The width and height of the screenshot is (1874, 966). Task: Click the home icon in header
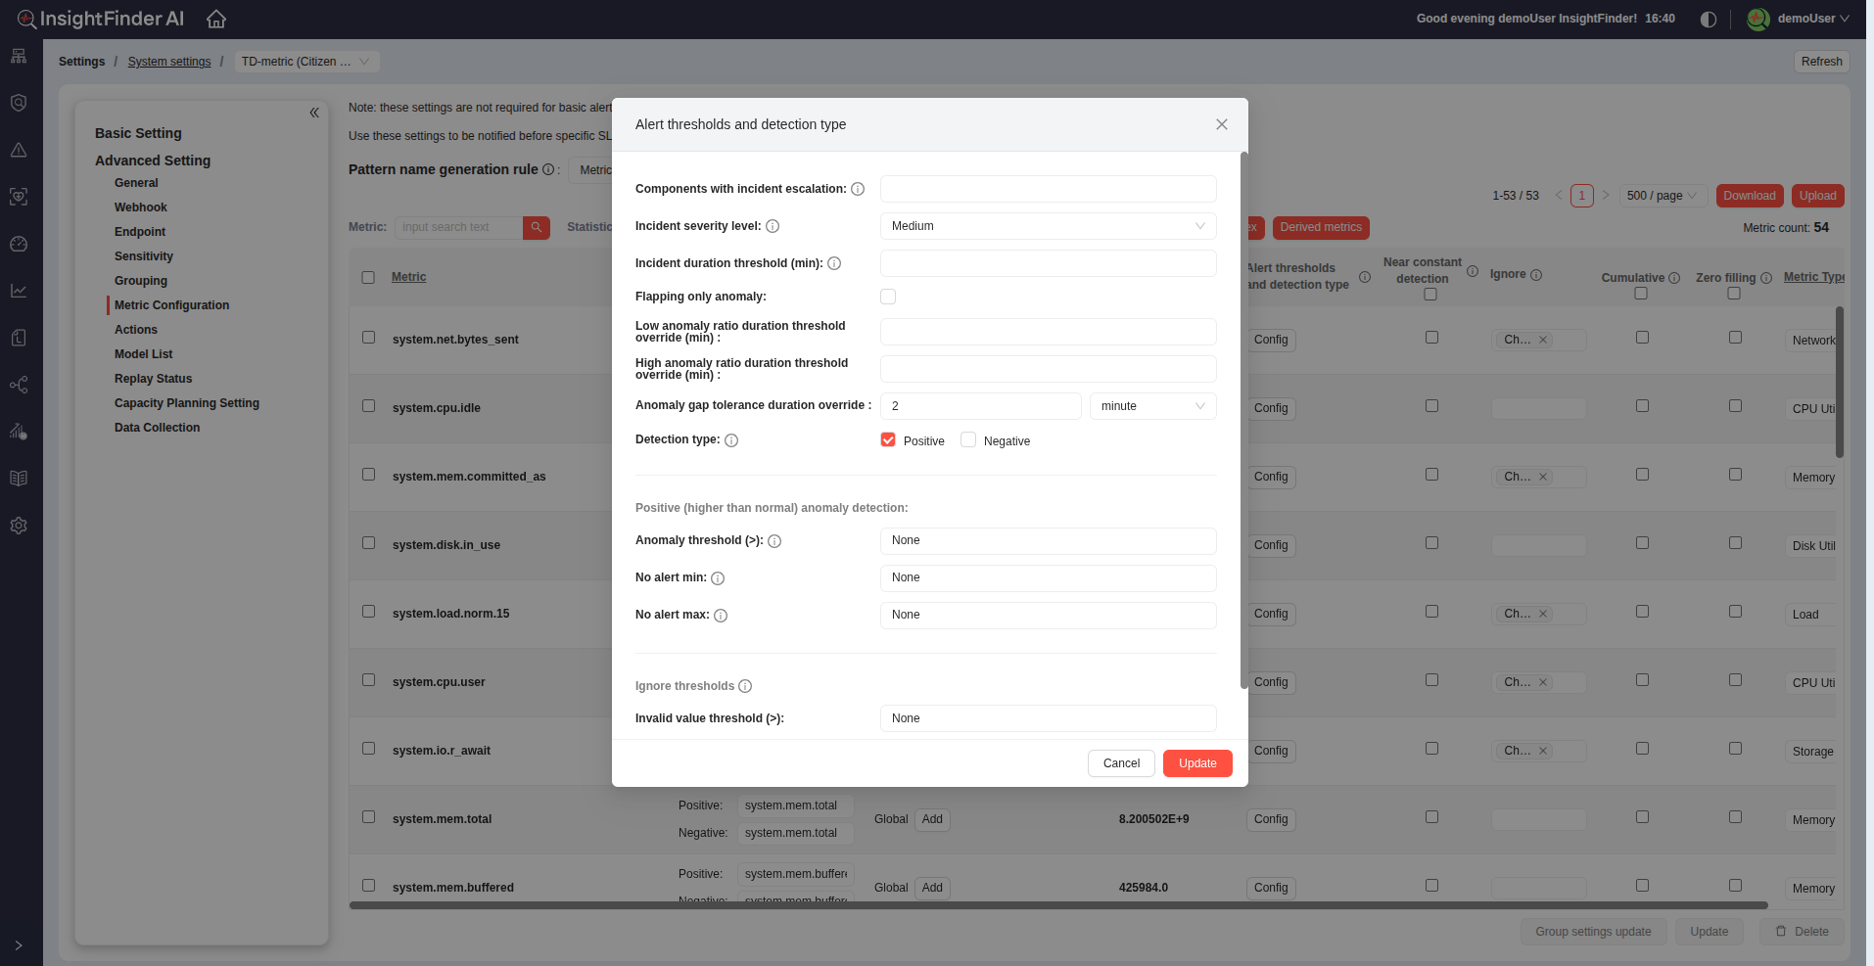(x=216, y=19)
